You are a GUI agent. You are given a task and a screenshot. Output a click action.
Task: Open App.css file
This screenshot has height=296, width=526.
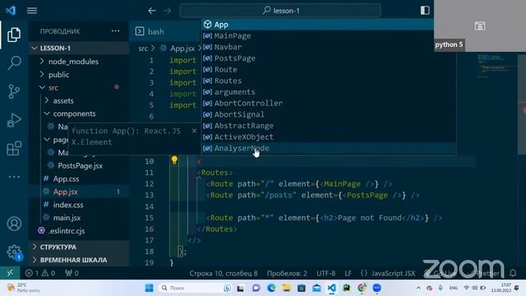tap(66, 179)
